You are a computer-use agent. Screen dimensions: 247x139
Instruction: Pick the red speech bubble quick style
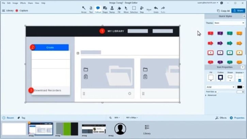211,33
